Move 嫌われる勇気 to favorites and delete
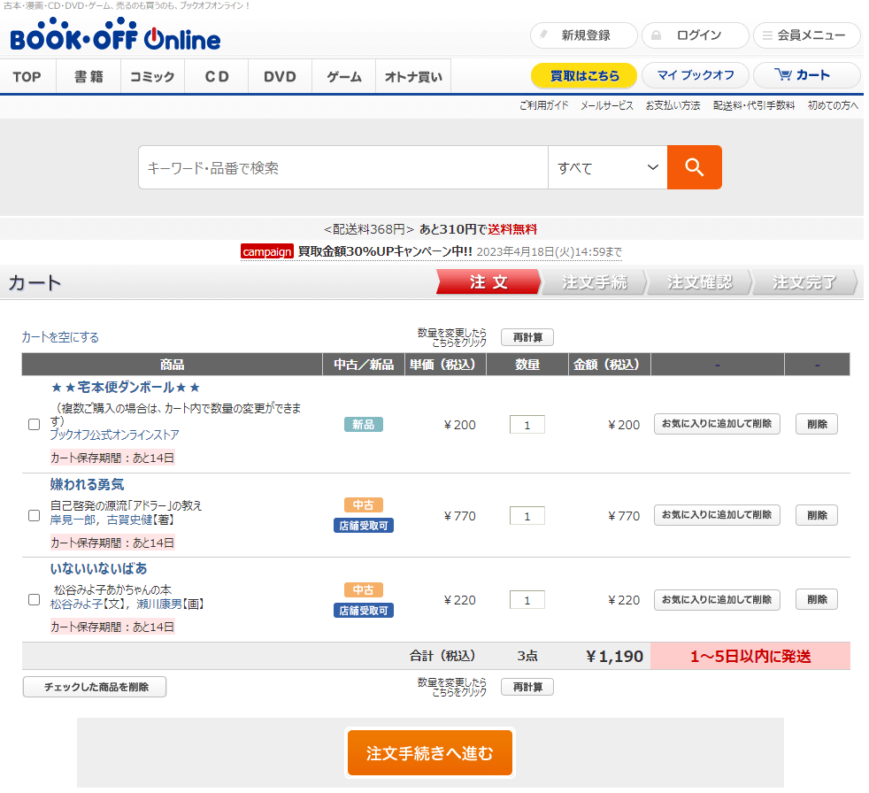The image size is (869, 793). click(x=717, y=515)
